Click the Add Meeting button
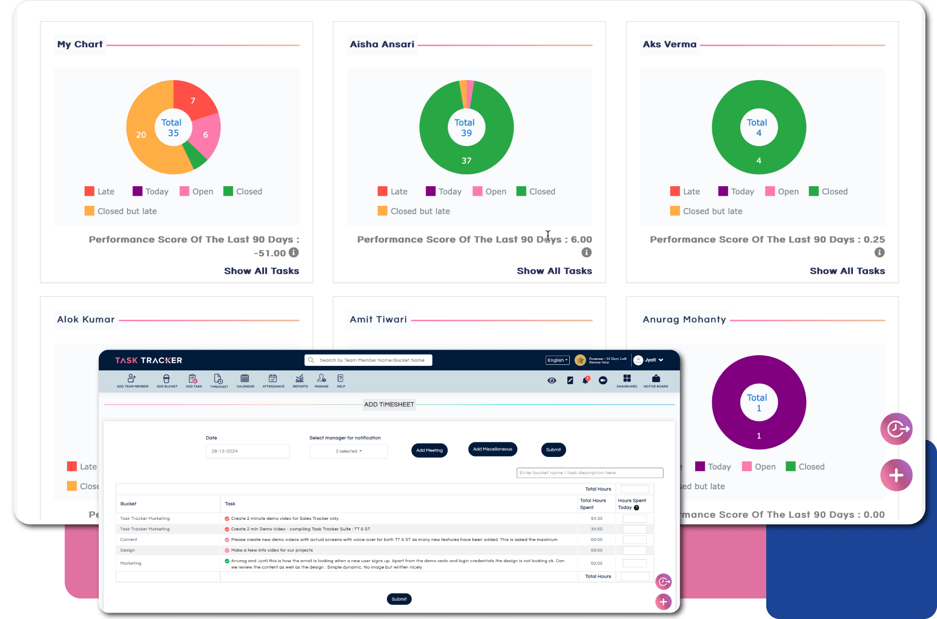This screenshot has height=619, width=937. tap(429, 450)
